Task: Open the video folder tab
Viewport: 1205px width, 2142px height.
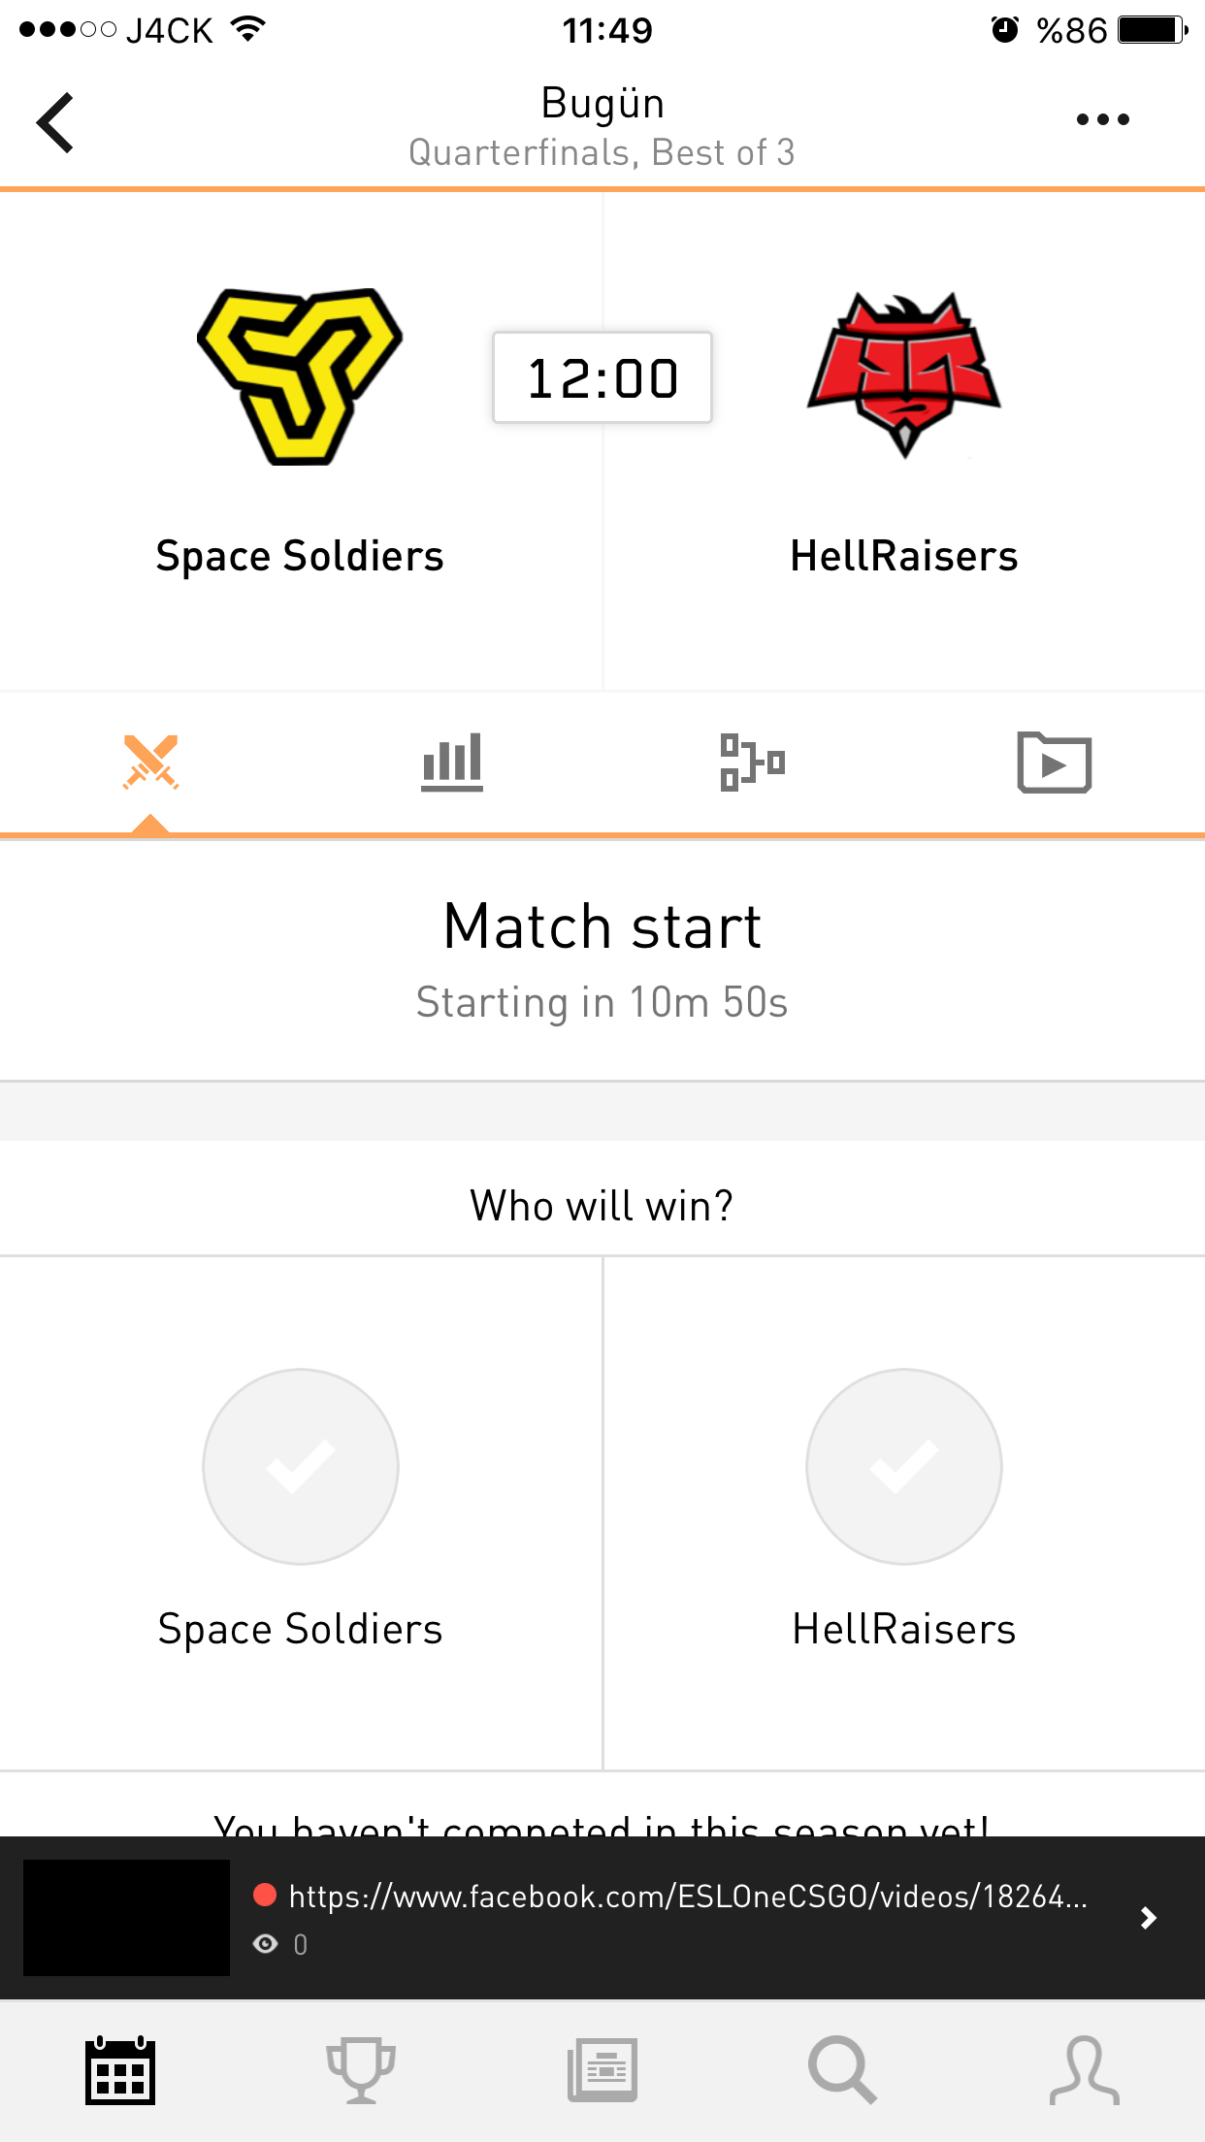Action: click(1055, 763)
